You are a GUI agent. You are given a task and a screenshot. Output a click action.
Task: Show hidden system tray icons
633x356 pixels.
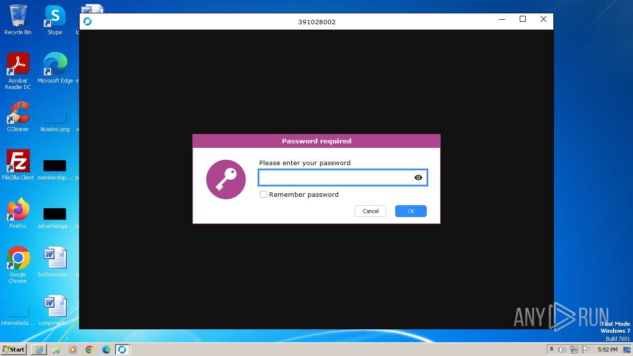[x=551, y=350]
